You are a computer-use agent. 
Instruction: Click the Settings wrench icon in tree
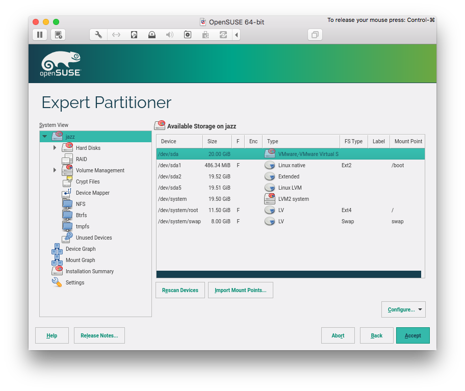point(57,282)
